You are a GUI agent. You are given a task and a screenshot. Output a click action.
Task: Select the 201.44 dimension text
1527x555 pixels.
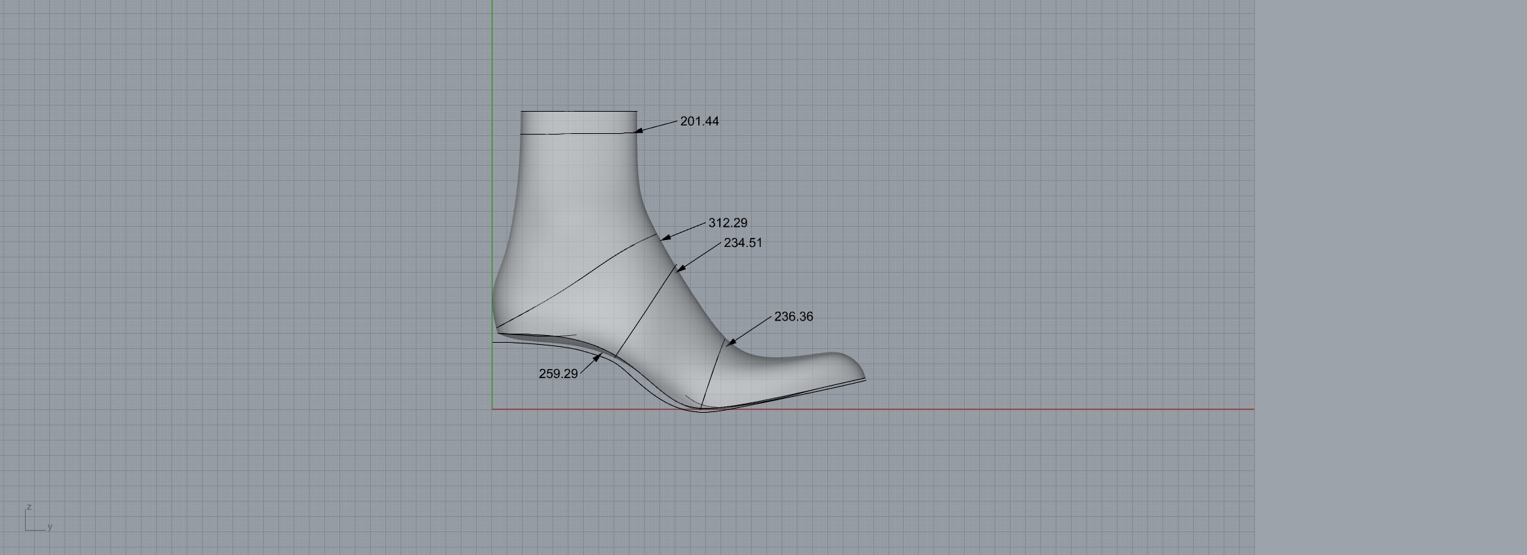point(700,121)
